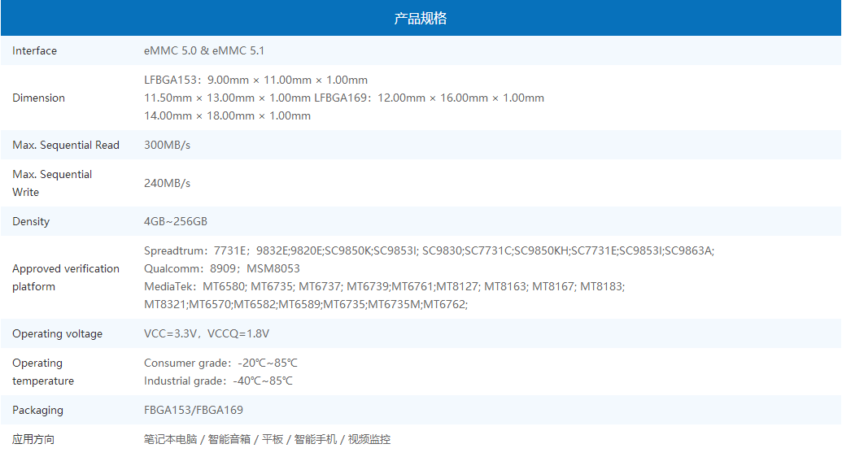
Task: Click the LFBGA153 9.00mm dimension line
Action: 255,80
